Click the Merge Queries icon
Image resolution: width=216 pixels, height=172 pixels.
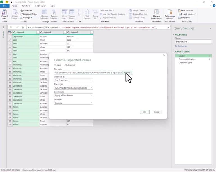[130, 10]
